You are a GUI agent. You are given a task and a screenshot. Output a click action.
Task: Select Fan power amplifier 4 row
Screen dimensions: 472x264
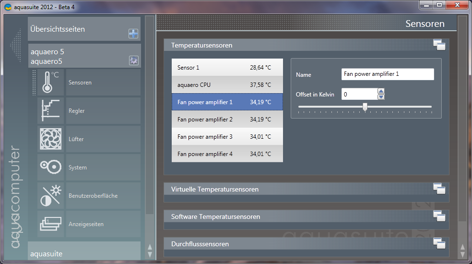click(x=227, y=154)
